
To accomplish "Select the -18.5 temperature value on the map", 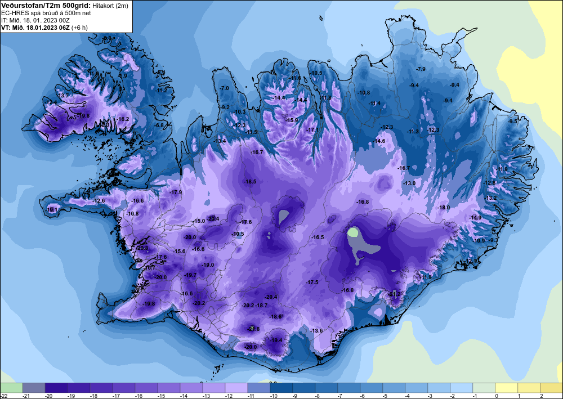I will click(x=250, y=182).
